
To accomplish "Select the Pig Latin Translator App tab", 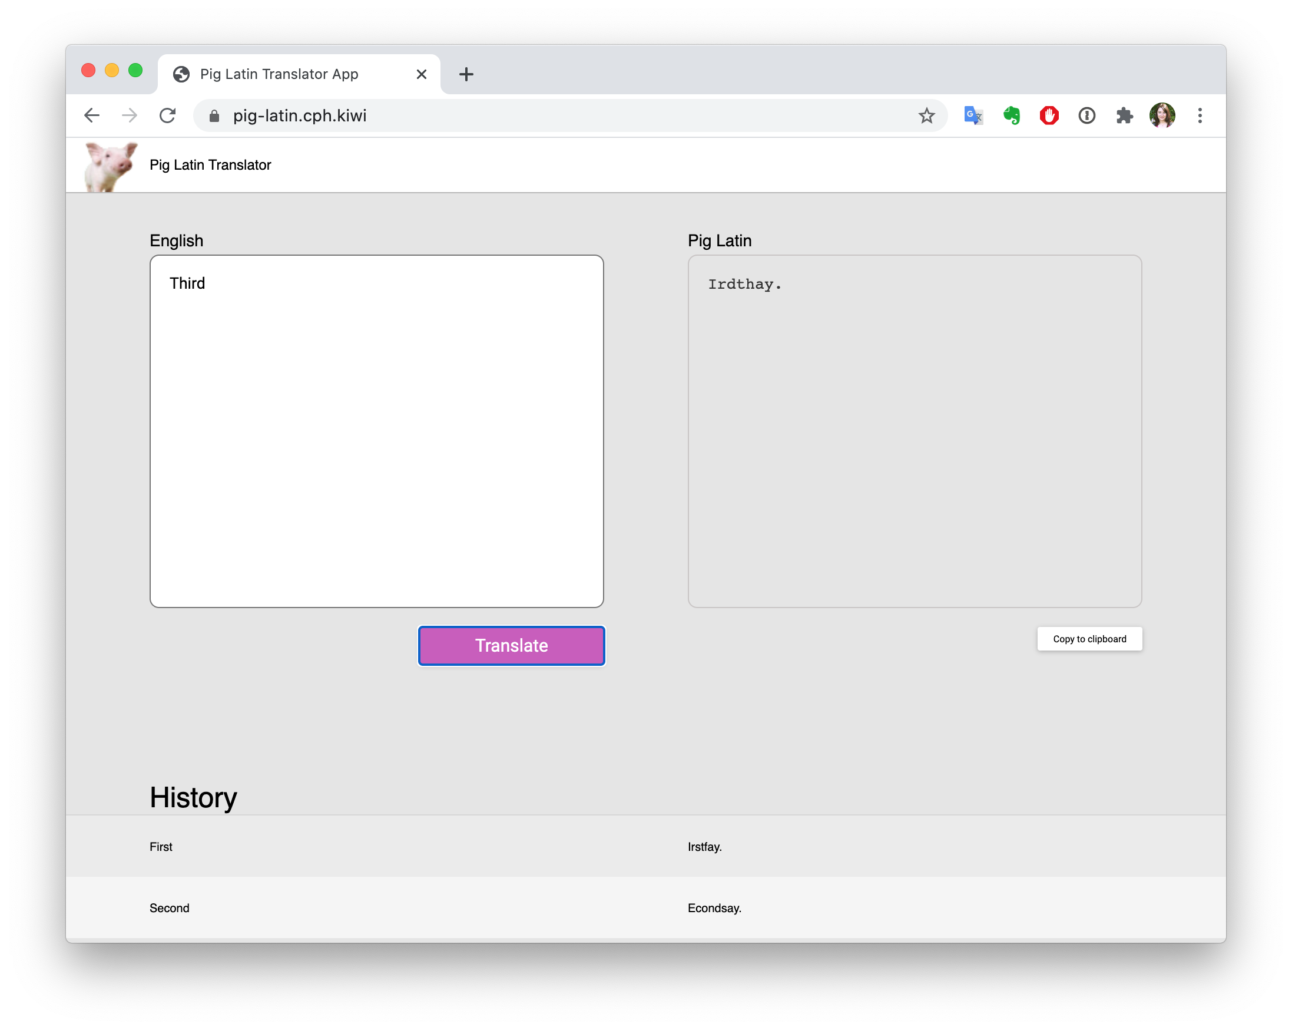I will (x=279, y=74).
